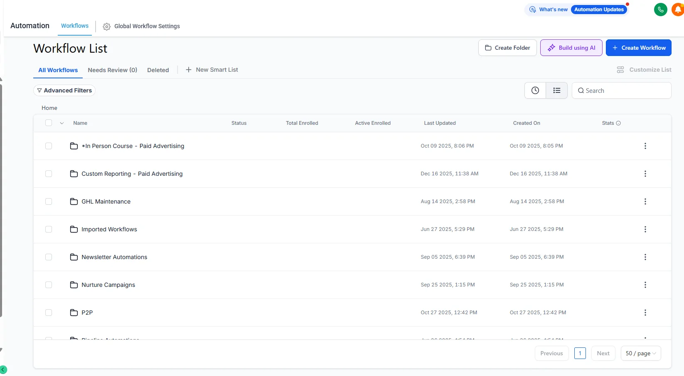Check the Newsletter Automations row checkbox
The width and height of the screenshot is (684, 376).
[x=49, y=257]
